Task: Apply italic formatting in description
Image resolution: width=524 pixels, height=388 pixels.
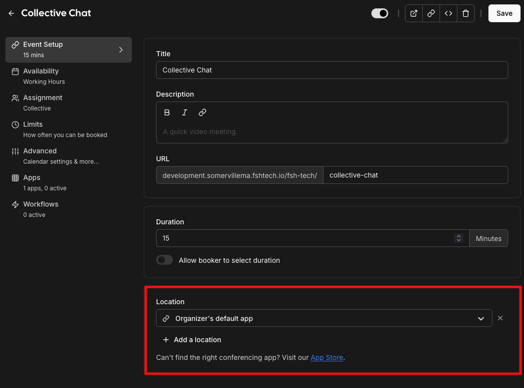Action: tap(185, 112)
